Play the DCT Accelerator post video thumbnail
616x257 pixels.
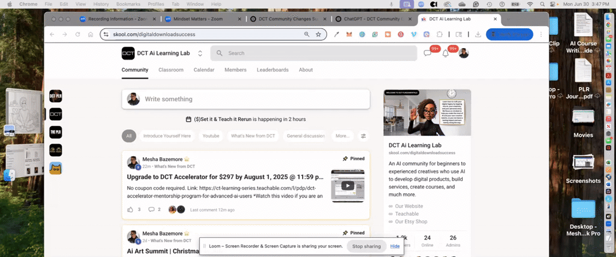[x=348, y=186]
